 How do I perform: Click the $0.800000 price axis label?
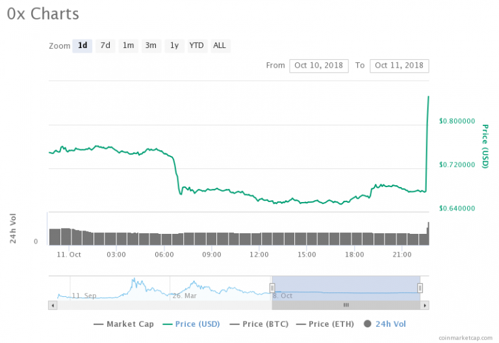[x=457, y=121]
